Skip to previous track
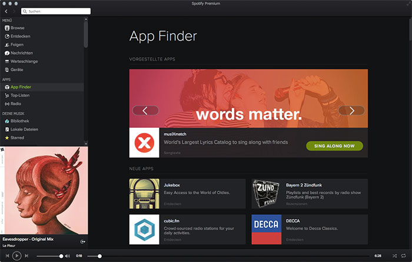The image size is (412, 262). [x=7, y=256]
